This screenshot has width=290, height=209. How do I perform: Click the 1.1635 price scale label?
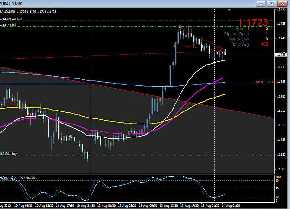(x=281, y=140)
